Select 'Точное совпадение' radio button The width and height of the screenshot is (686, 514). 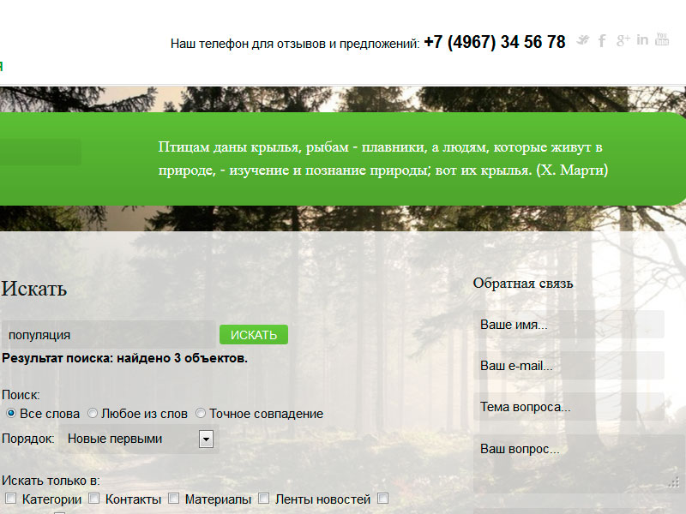(x=201, y=414)
